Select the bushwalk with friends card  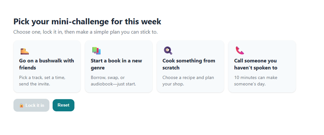(47, 66)
